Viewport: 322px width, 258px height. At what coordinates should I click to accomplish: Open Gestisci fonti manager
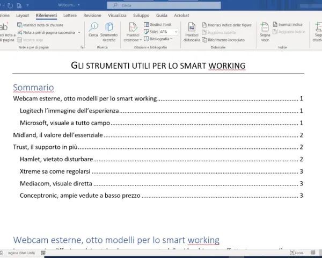(x=157, y=25)
